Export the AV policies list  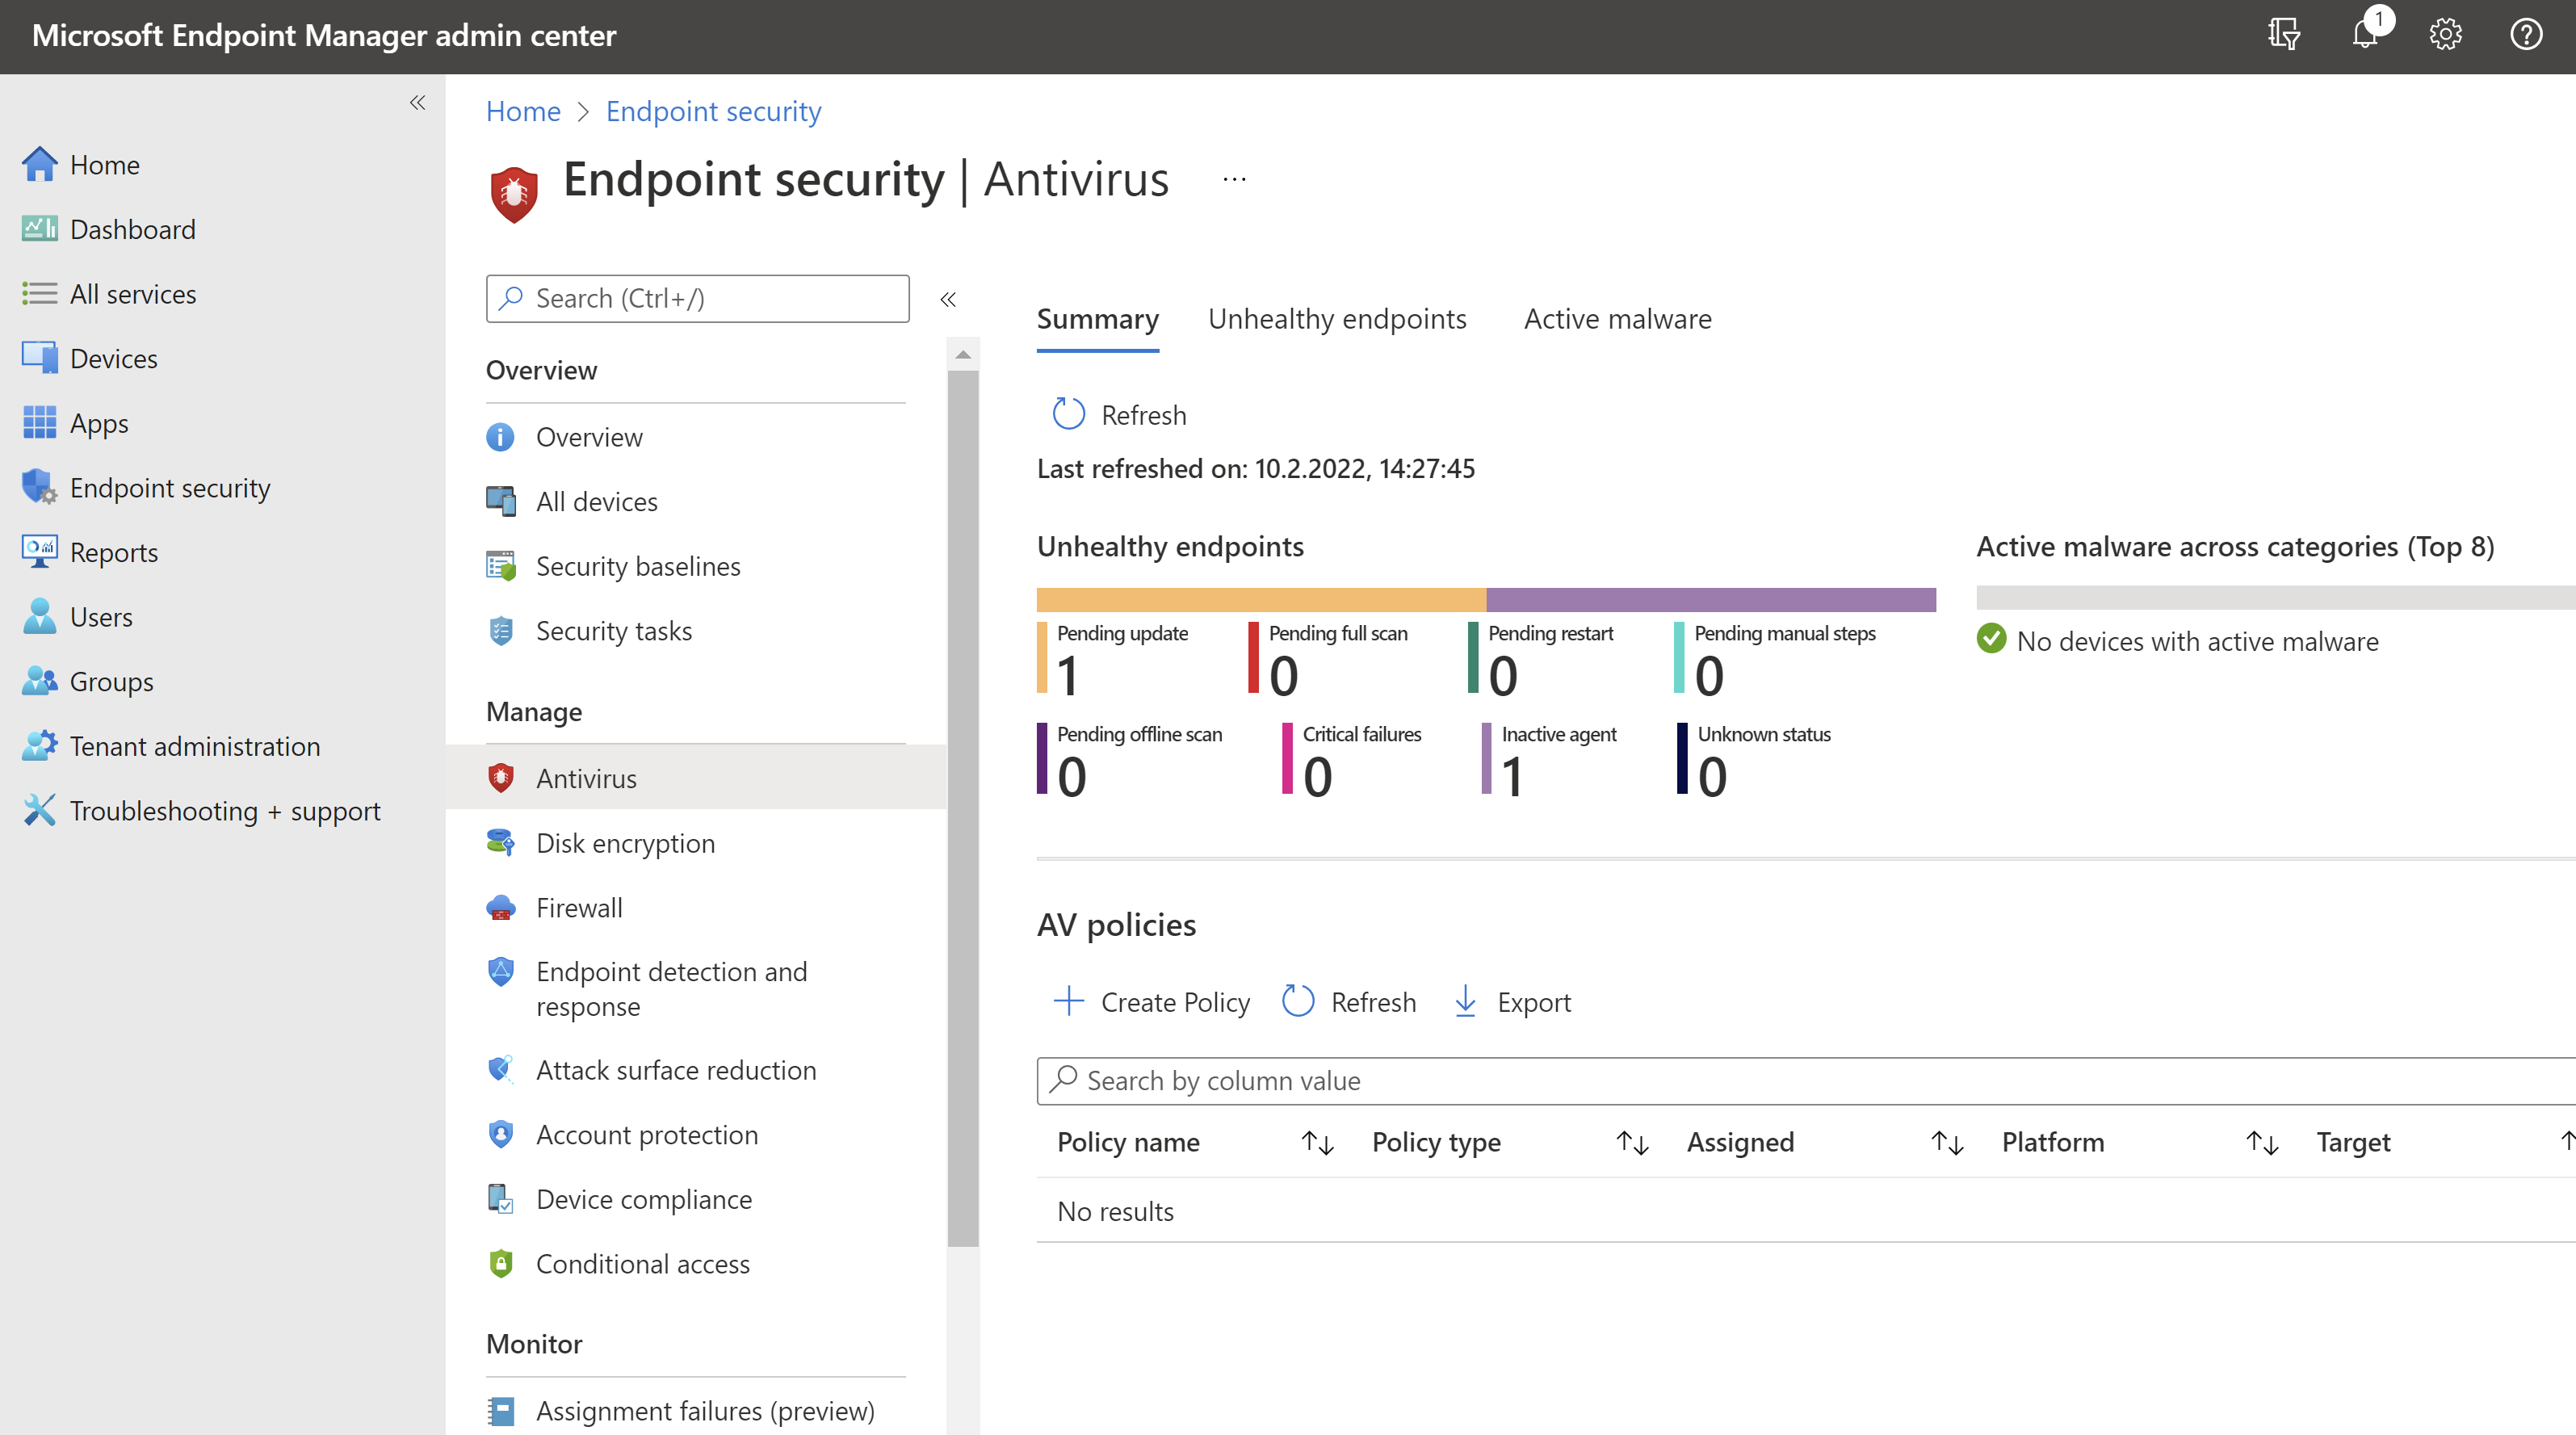click(x=1512, y=1002)
